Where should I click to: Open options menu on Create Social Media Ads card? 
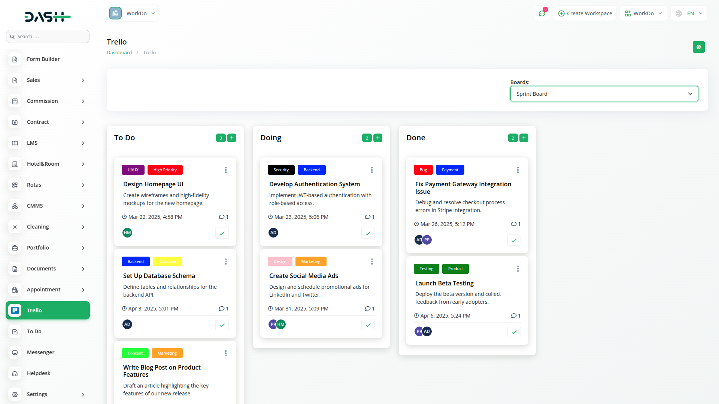tap(372, 261)
